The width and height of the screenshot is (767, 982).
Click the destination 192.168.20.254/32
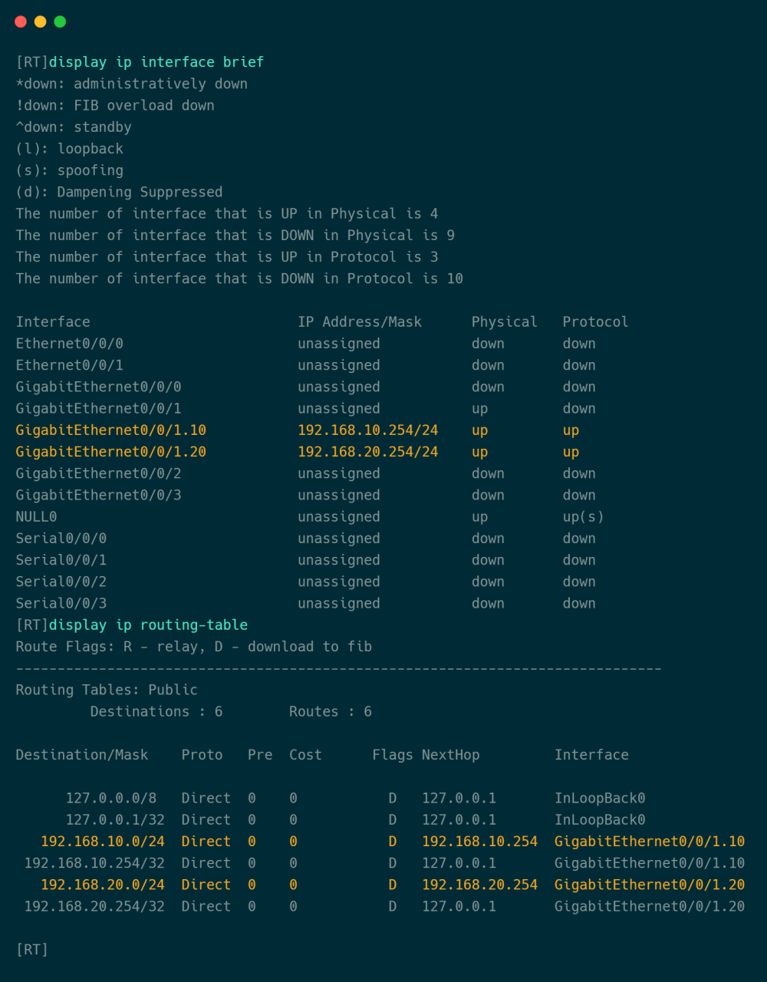[x=94, y=906]
